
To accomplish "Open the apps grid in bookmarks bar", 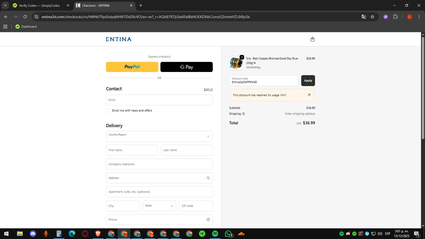I will 5,27.
